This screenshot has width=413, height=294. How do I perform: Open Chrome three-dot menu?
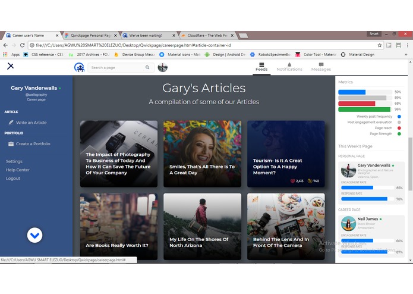[408, 45]
